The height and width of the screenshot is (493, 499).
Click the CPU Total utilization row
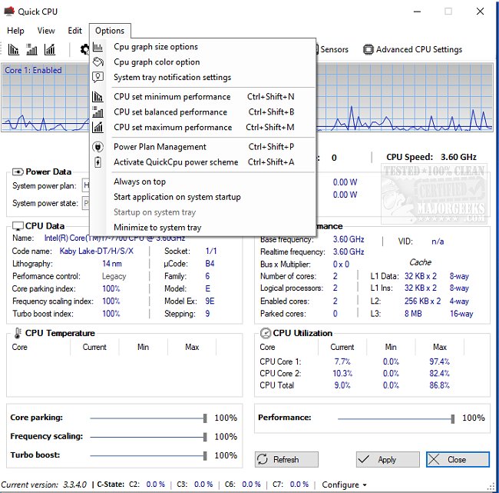tap(355, 385)
